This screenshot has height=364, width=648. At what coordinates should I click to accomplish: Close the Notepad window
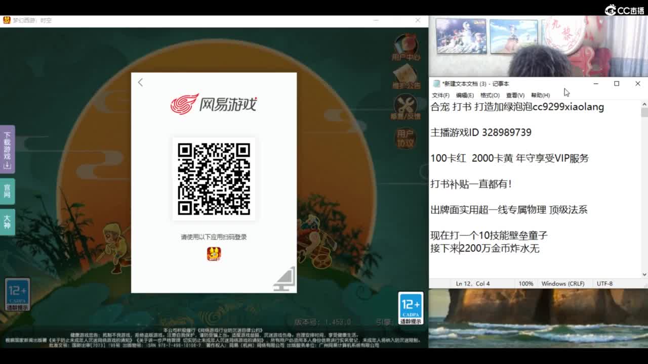637,83
